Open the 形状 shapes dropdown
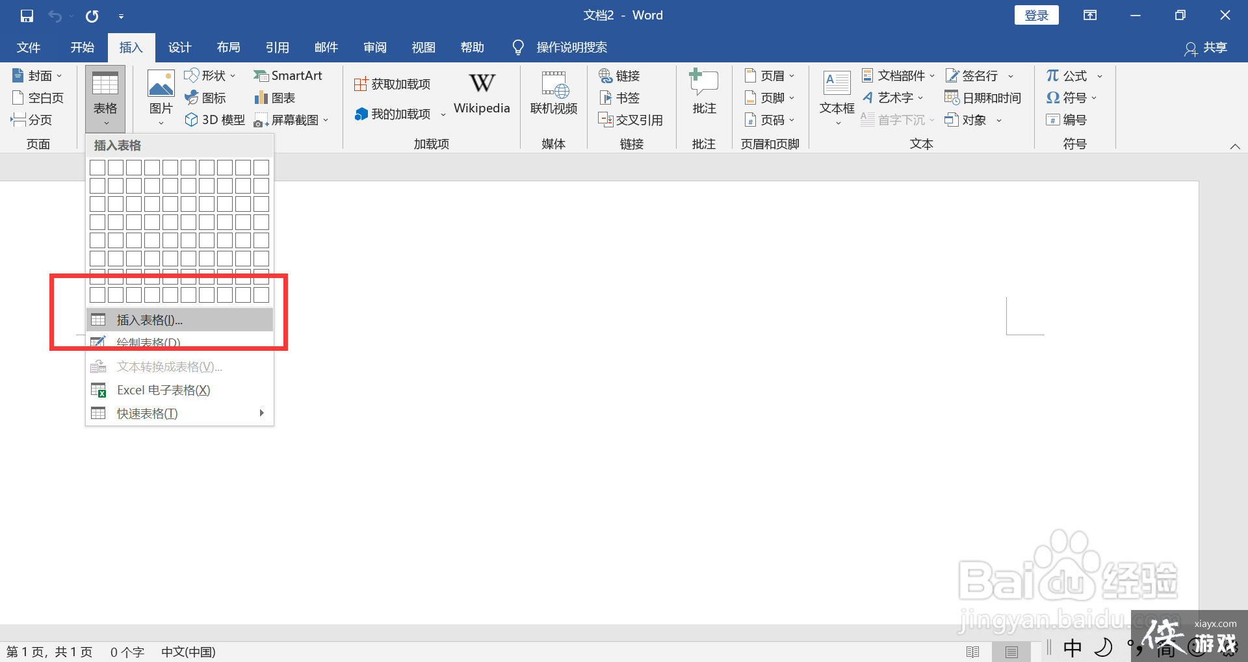1248x662 pixels. point(210,76)
